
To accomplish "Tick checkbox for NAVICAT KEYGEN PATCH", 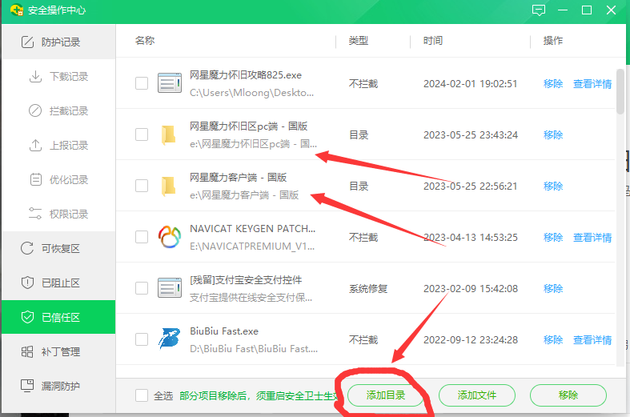I will click(x=142, y=237).
